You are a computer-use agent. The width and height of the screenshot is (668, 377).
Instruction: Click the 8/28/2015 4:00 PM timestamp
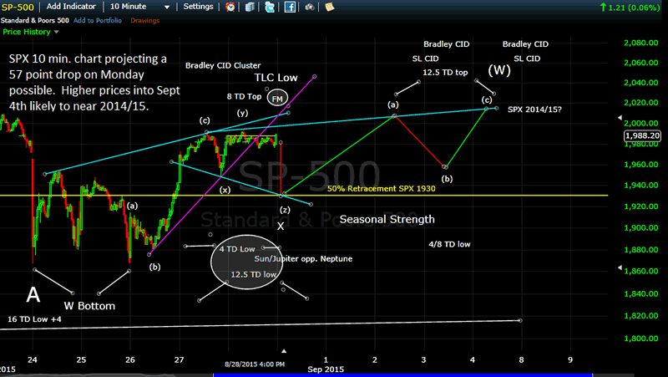click(255, 364)
